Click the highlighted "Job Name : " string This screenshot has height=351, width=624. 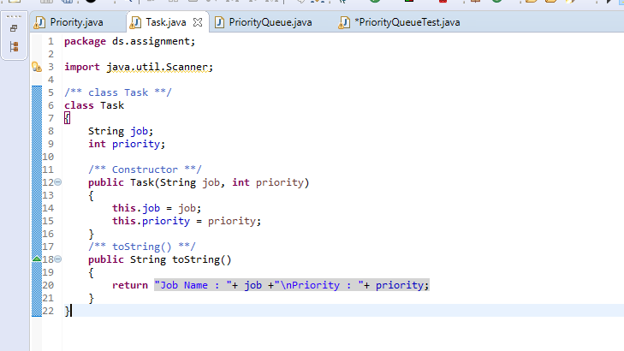pos(193,285)
